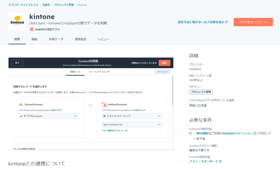Click the Contactの同期 preview title
This screenshot has width=280, height=169.
[x=88, y=61]
